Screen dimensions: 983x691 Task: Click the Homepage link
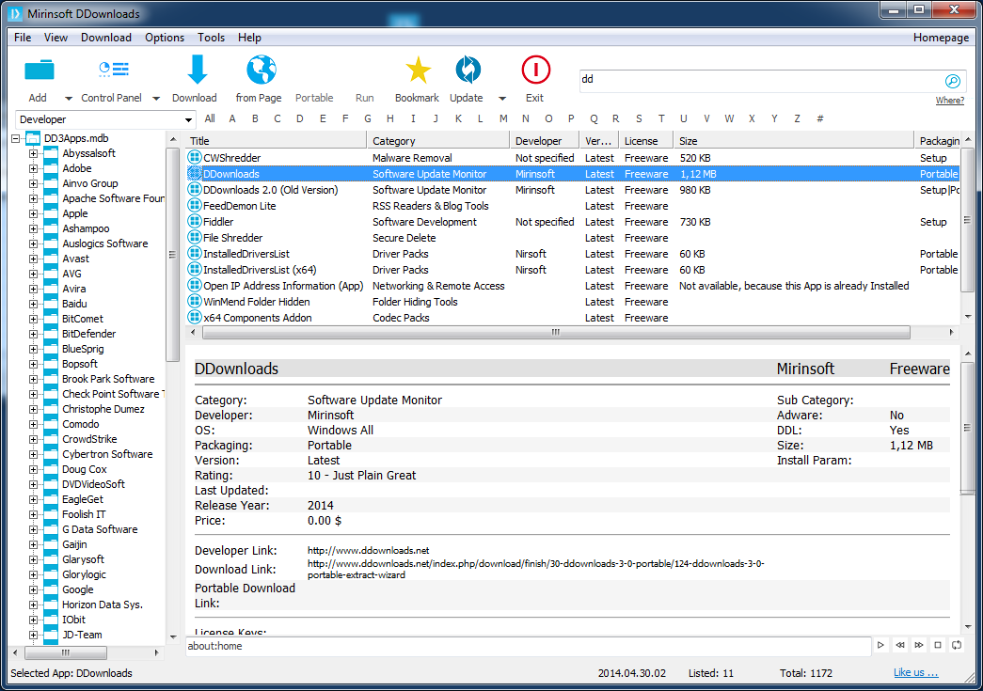(941, 38)
